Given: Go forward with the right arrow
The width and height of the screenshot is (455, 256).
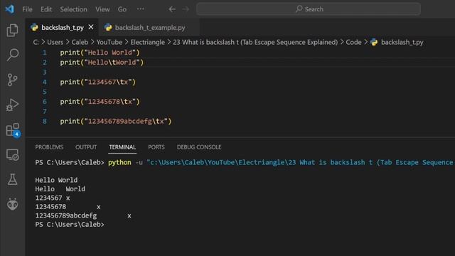Looking at the screenshot, I should [x=186, y=9].
